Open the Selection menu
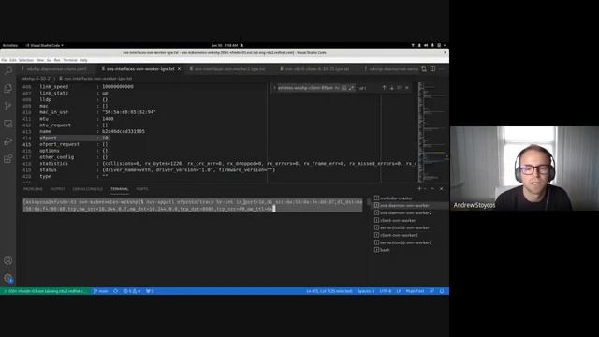Viewport: 599px width, 337px height. pyautogui.click(x=26, y=60)
